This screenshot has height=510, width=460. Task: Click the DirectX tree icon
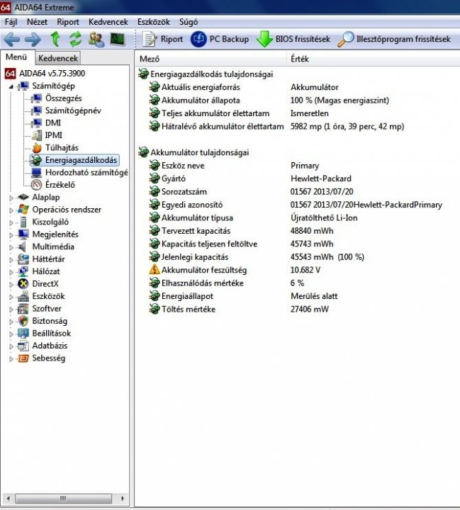tap(23, 284)
